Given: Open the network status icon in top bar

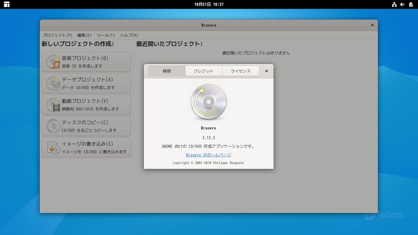Looking at the screenshot, I should point(394,4).
